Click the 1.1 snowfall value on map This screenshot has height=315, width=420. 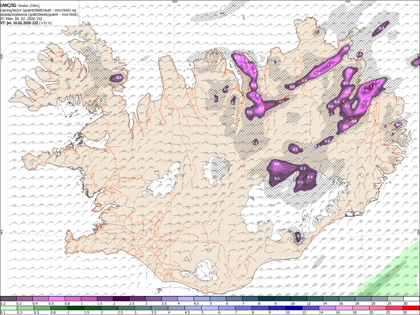pos(247,65)
